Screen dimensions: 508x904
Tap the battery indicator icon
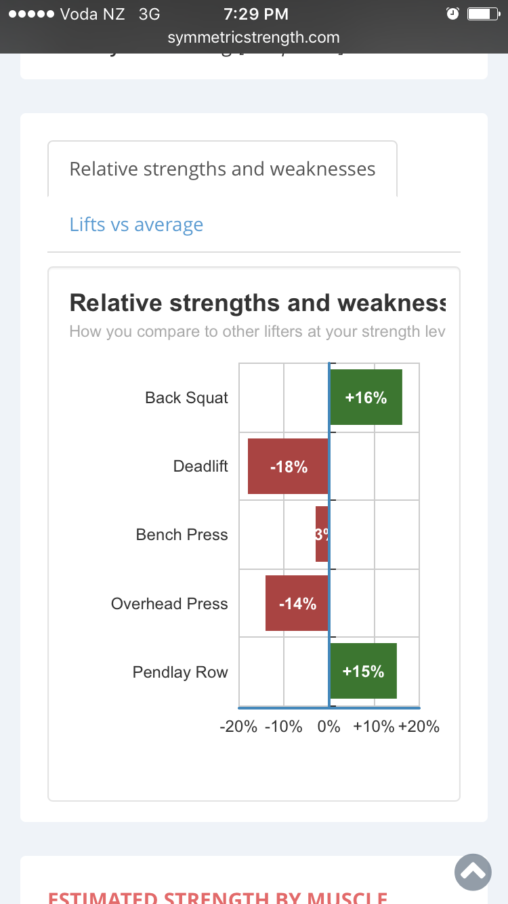click(x=484, y=14)
